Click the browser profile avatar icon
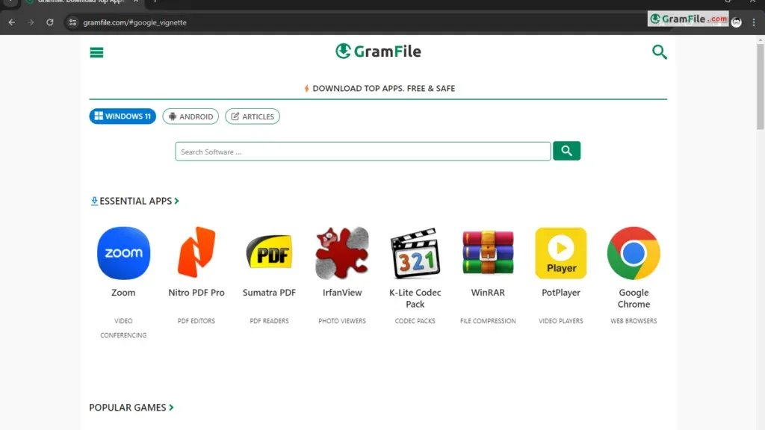 point(736,22)
